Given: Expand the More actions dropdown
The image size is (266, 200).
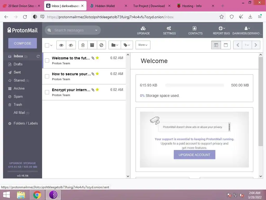Looking at the screenshot, I should pyautogui.click(x=143, y=45).
